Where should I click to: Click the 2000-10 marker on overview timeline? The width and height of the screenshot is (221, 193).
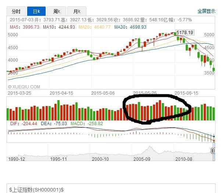tap(101, 159)
